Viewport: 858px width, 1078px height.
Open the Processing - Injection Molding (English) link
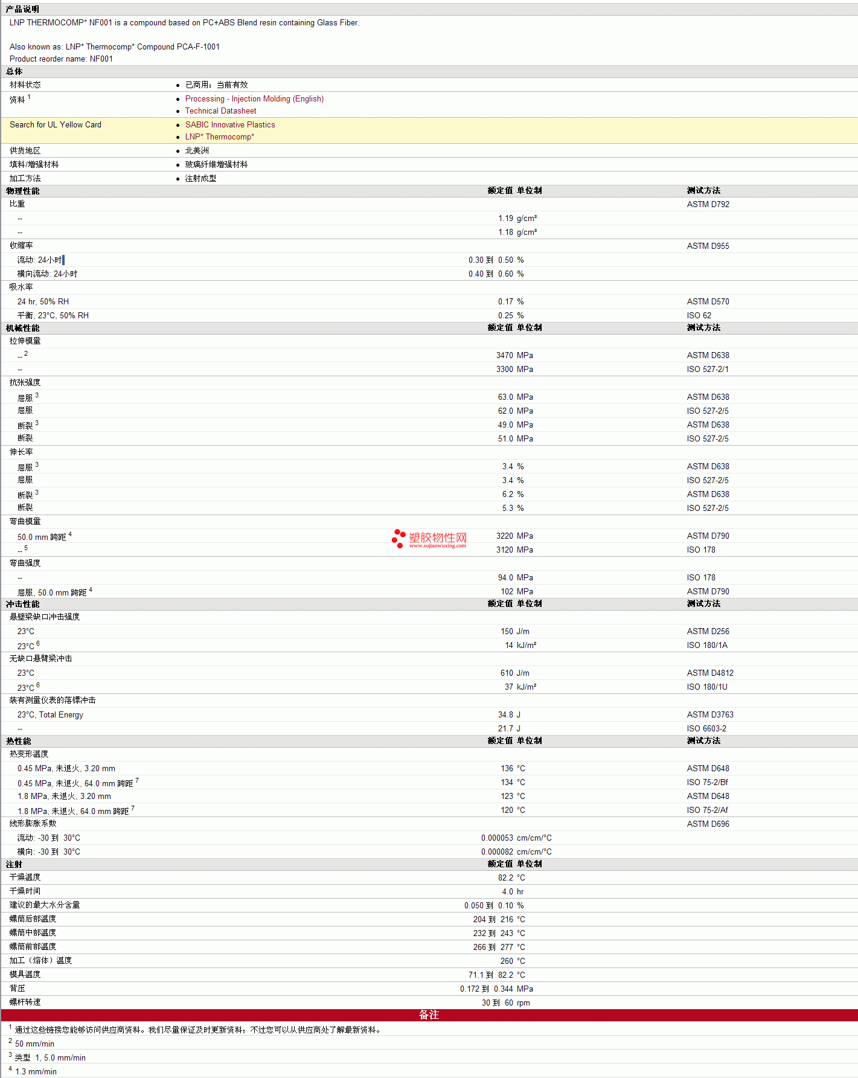click(254, 99)
